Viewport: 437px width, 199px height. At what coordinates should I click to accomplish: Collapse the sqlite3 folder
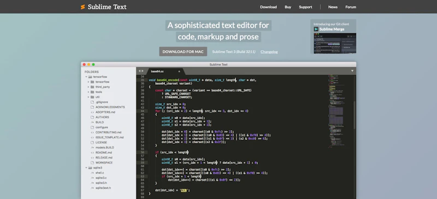point(86,168)
